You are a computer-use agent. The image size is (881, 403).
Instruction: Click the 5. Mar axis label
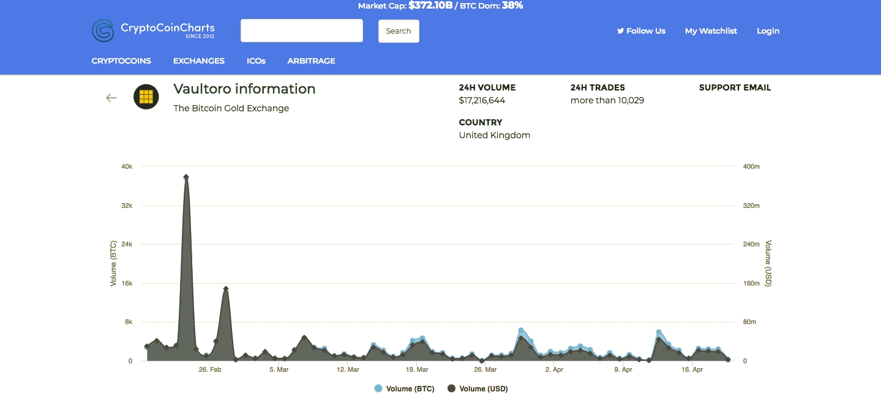tap(279, 369)
